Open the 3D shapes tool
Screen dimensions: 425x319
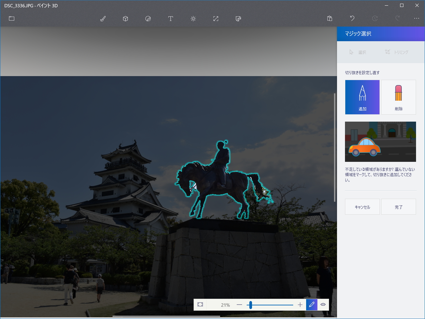tap(126, 19)
